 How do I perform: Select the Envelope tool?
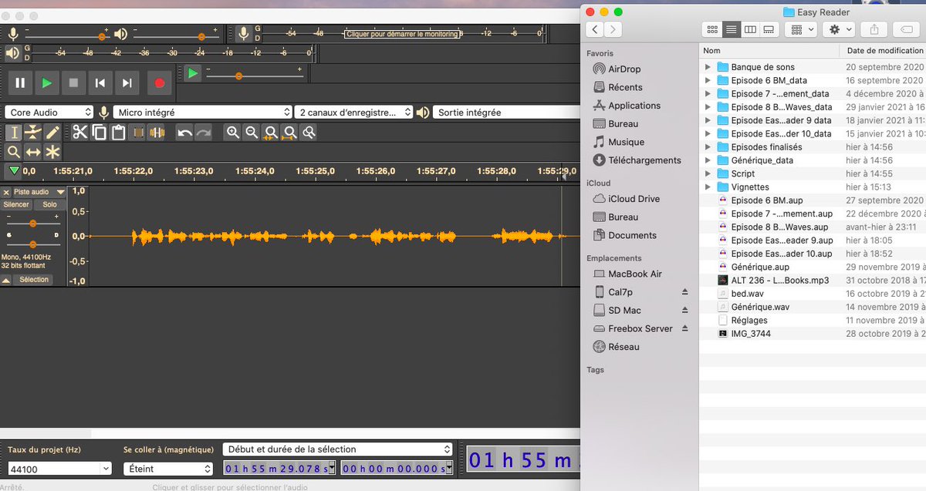coord(32,132)
